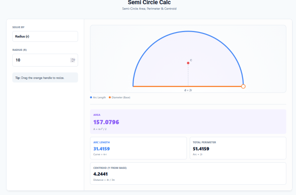The height and width of the screenshot is (195, 296).
Task: Select the centroid value 4.2441
Action: [101, 174]
